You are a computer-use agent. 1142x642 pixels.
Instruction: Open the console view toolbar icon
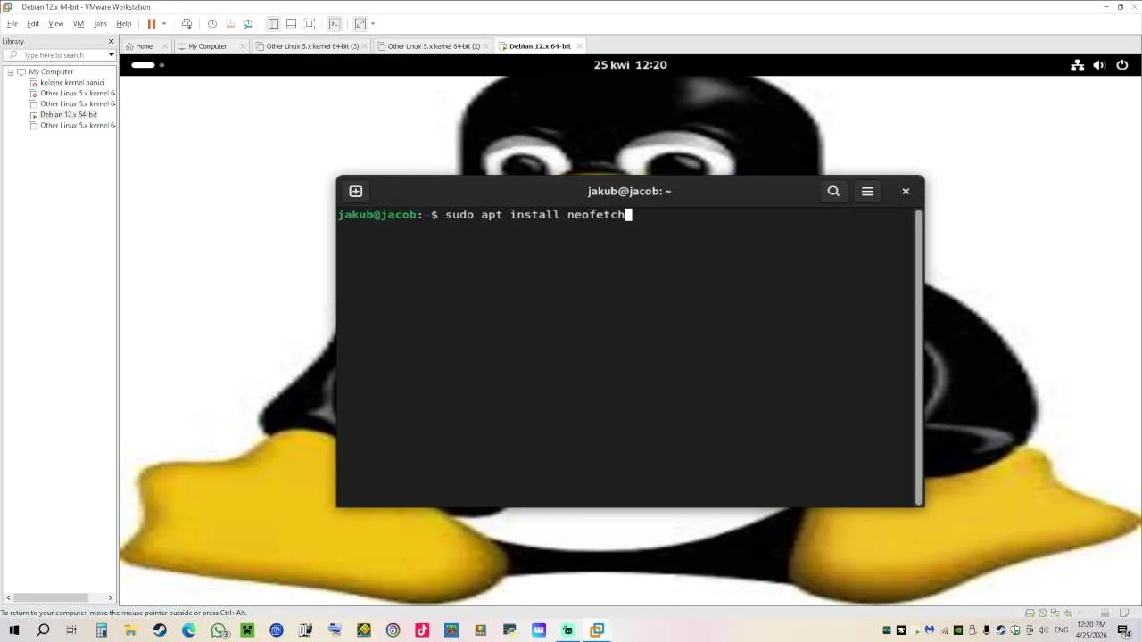coord(335,24)
